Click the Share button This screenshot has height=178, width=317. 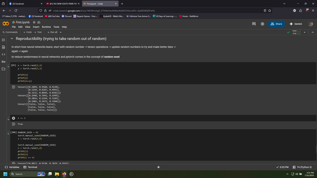coord(276,24)
